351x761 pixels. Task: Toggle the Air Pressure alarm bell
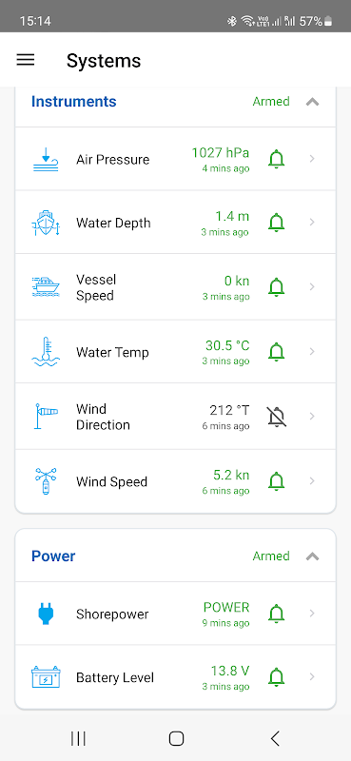tap(276, 159)
